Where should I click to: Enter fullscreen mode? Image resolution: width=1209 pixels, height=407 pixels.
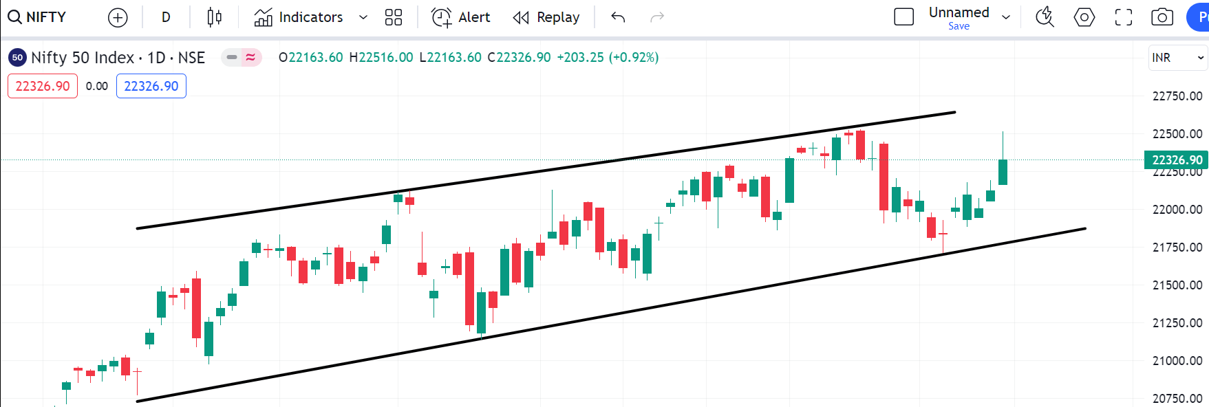tap(1124, 17)
